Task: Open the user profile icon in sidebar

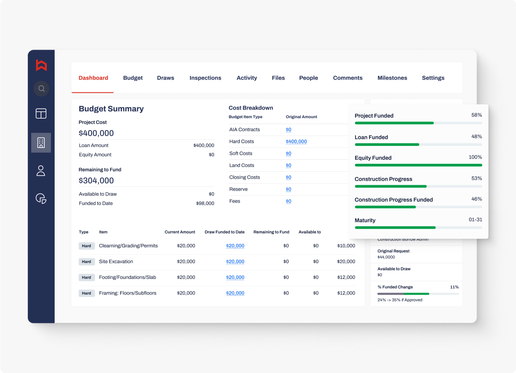Action: coord(41,170)
